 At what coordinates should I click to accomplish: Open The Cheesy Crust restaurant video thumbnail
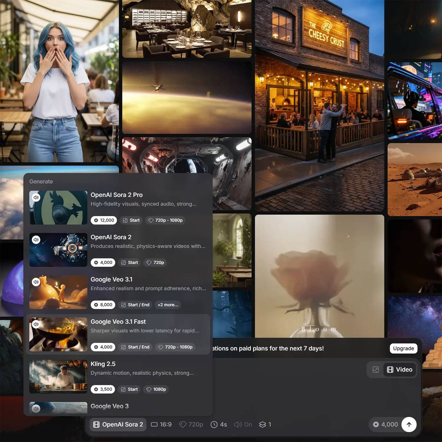click(319, 105)
